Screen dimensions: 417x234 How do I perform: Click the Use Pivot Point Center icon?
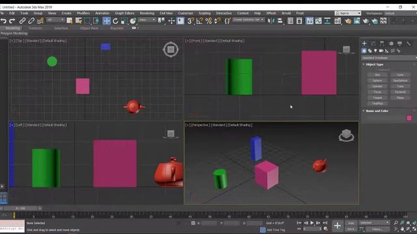(x=161, y=21)
